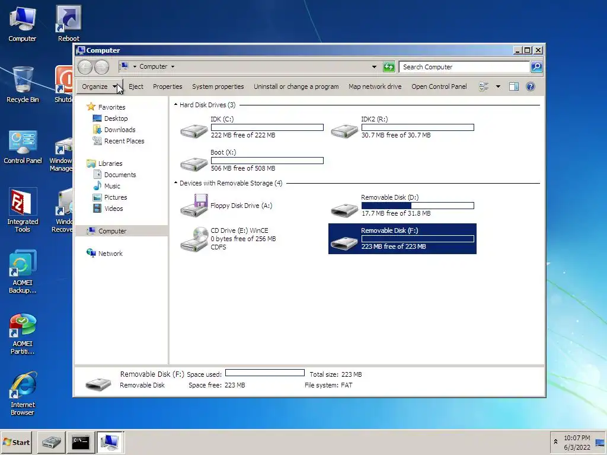Click the Forward navigation arrow

coord(102,67)
